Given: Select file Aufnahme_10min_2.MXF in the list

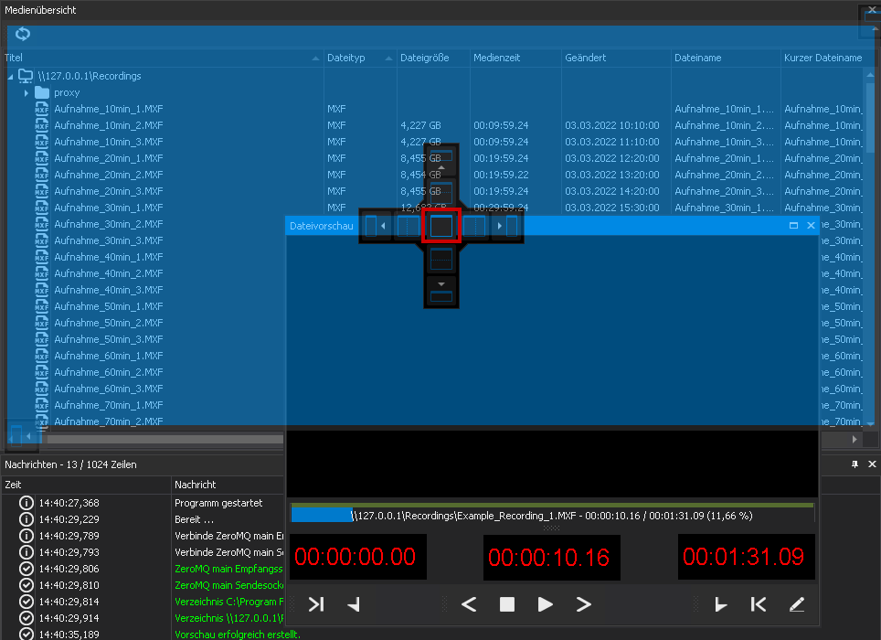Looking at the screenshot, I should click(109, 125).
